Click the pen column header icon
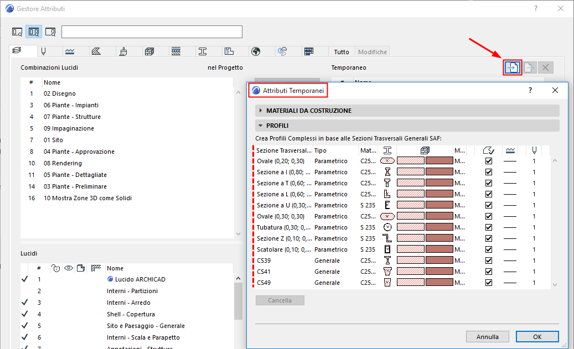 [x=534, y=150]
